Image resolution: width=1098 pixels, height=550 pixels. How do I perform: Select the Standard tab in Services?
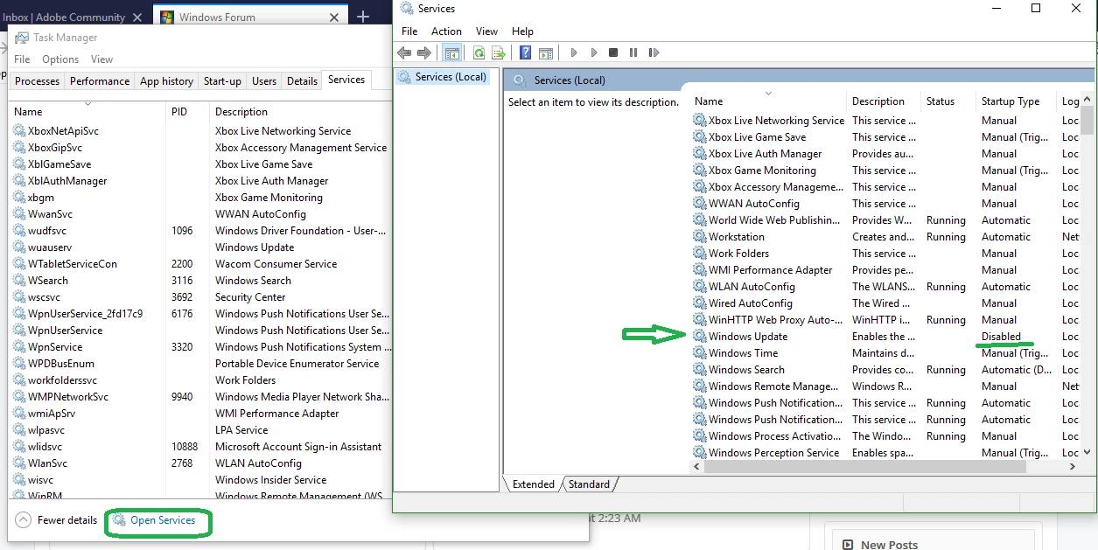(589, 484)
